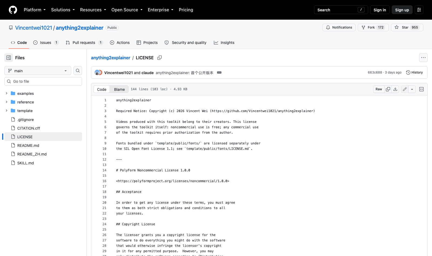Viewport: 432px width, 256px height.
Task: Go to the Pricing page
Action: point(186,10)
